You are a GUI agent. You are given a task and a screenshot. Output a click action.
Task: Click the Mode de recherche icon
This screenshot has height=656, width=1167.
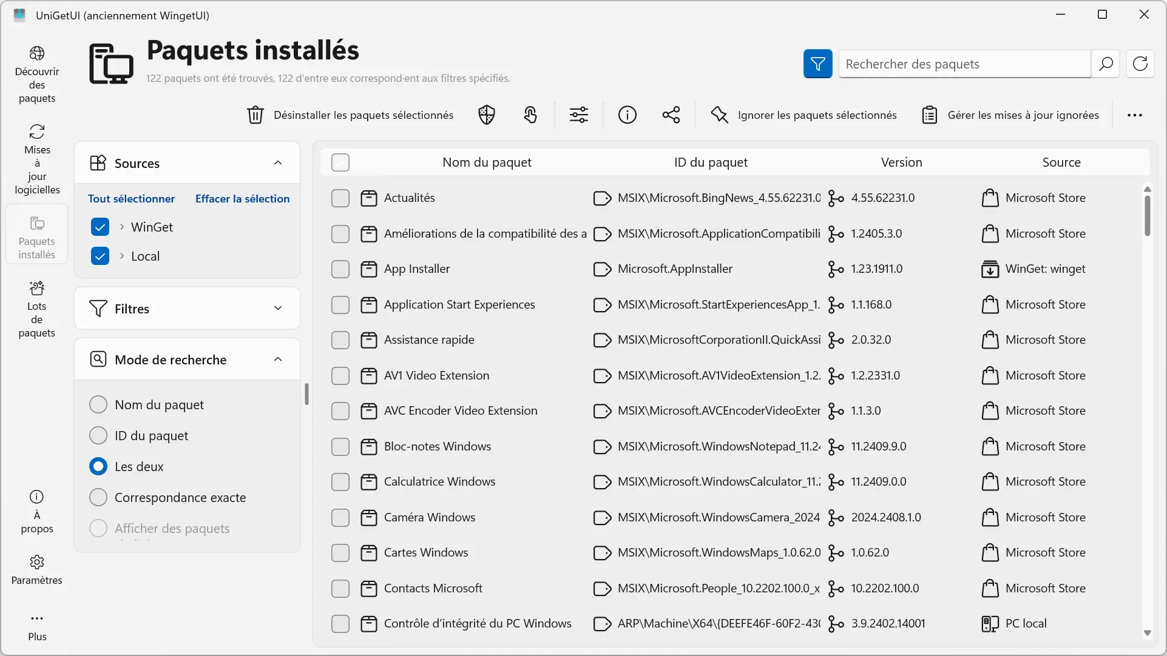point(98,360)
